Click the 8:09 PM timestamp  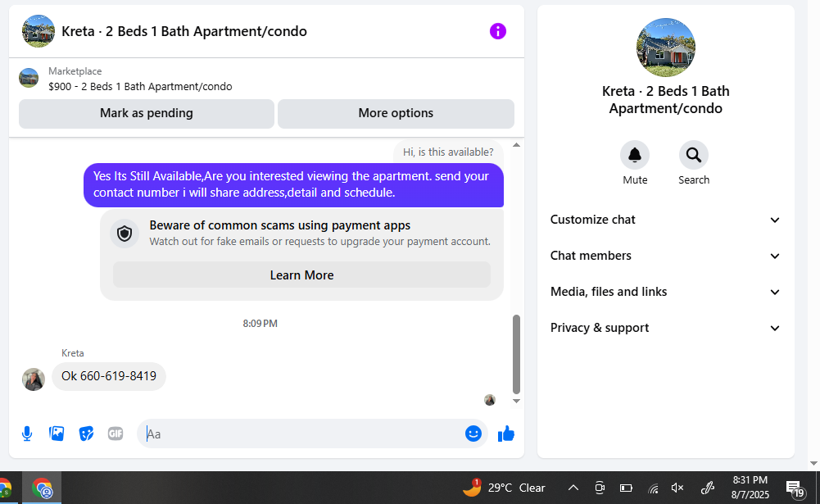(260, 324)
